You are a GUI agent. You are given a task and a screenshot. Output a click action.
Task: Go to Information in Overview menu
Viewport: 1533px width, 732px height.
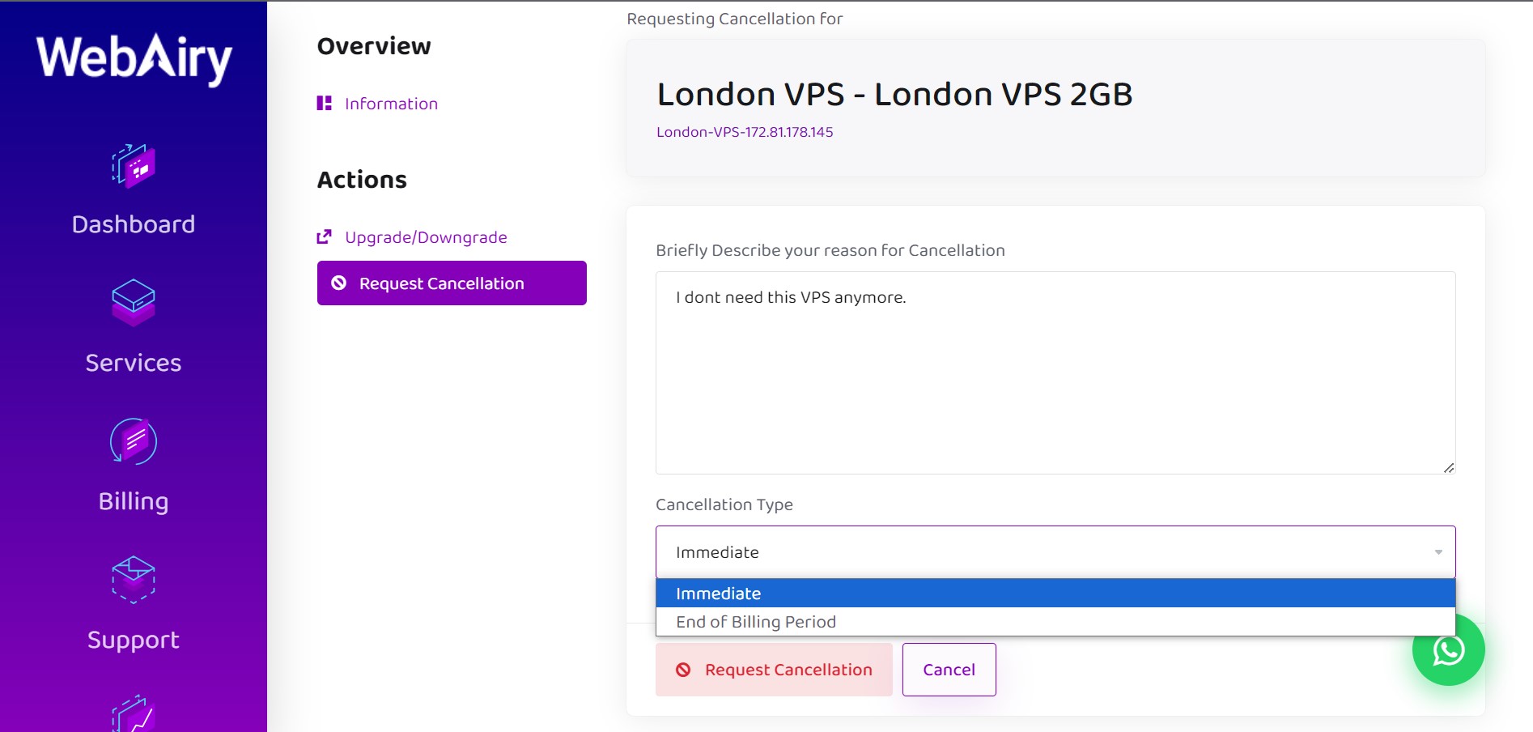coord(391,104)
